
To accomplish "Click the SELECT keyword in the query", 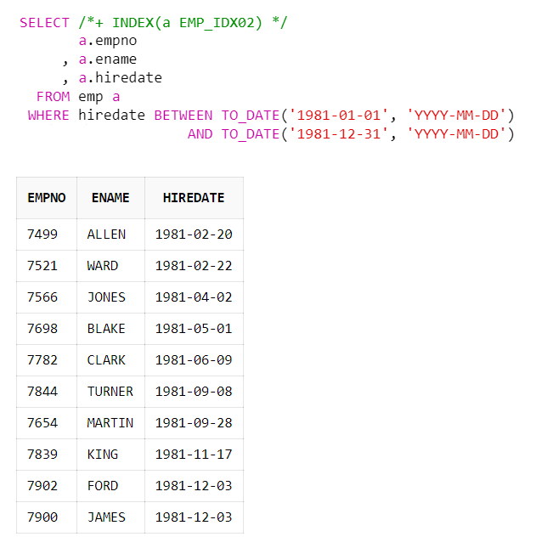I will (x=44, y=23).
